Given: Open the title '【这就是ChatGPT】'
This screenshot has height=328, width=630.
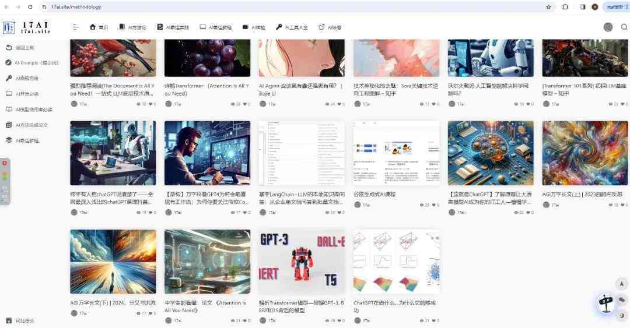Looking at the screenshot, I should click(x=490, y=198).
